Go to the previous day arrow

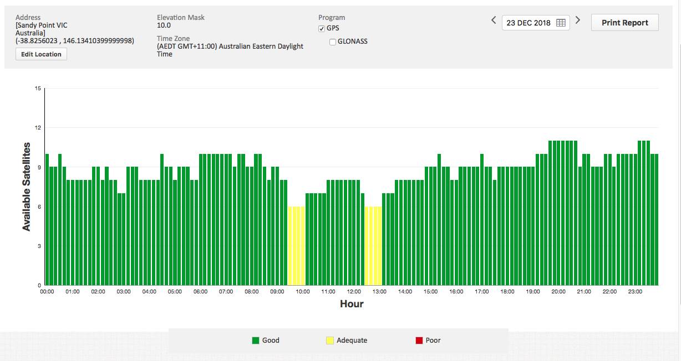click(494, 20)
